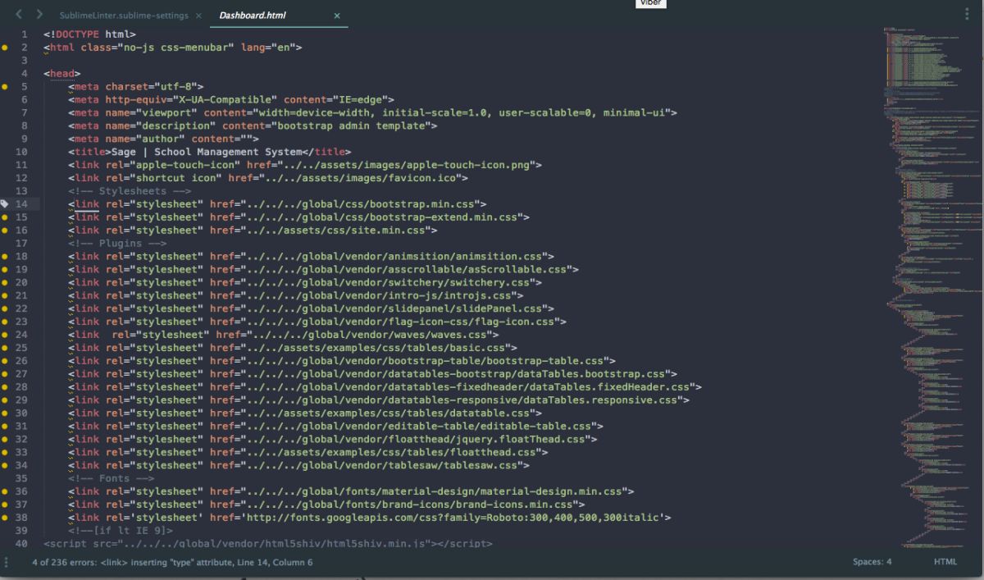Click the lint tag marker on line 14
The width and height of the screenshot is (984, 580).
(x=4, y=203)
